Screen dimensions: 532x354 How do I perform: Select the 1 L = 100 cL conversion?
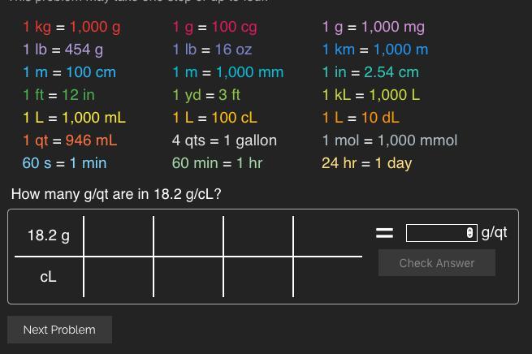(x=214, y=118)
